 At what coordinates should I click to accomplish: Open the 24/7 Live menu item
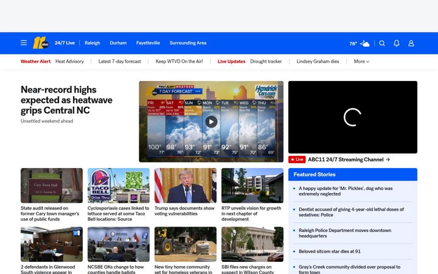[x=64, y=43]
